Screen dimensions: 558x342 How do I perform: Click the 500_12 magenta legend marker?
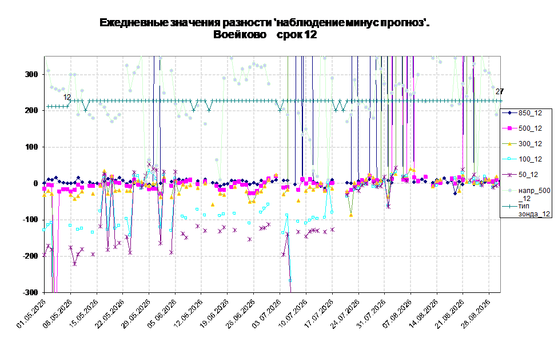tap(509, 128)
